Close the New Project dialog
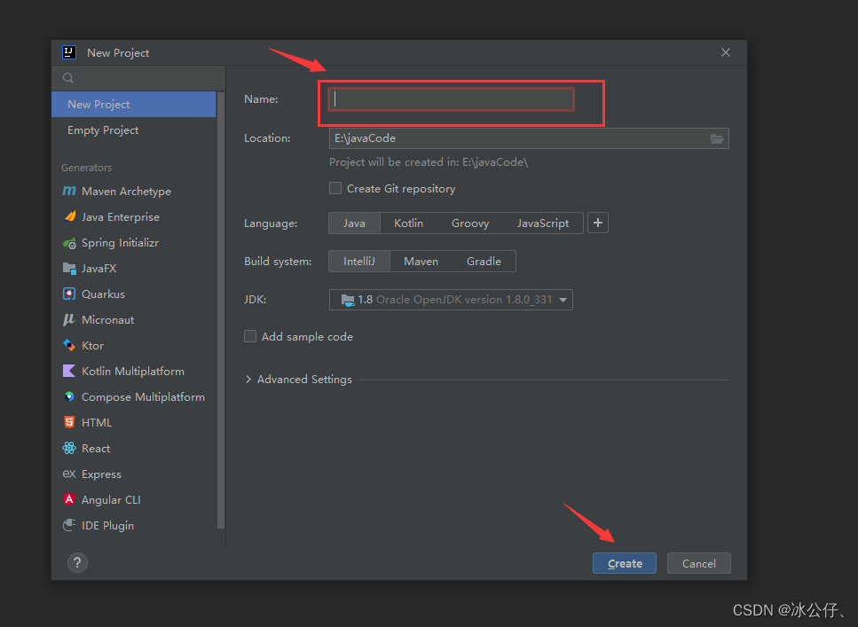Screen dimensions: 858x627 pos(726,52)
